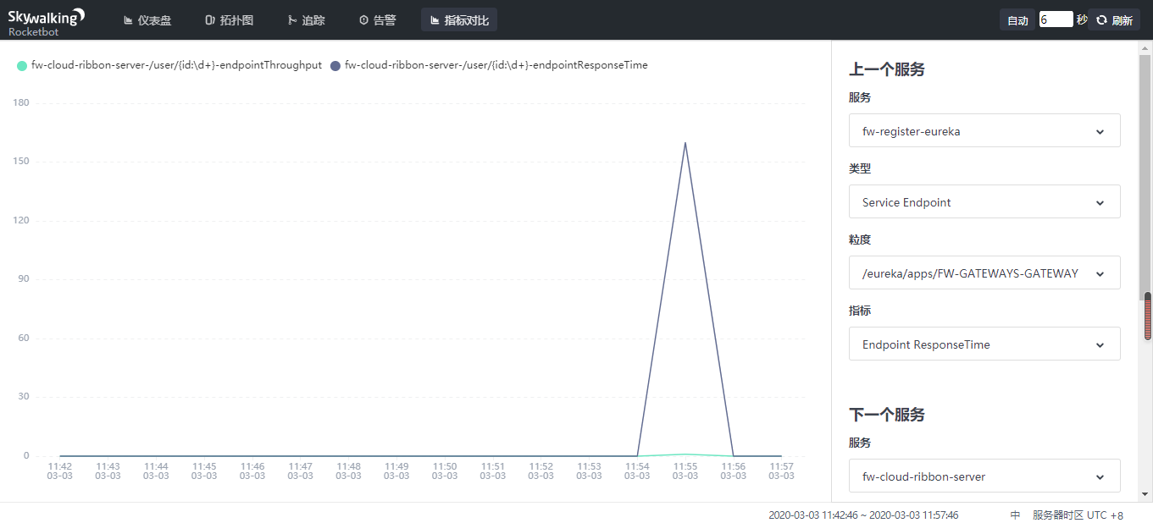Toggle the endpointThroughput legend series
Screen dimensions: 1153x523
point(169,65)
